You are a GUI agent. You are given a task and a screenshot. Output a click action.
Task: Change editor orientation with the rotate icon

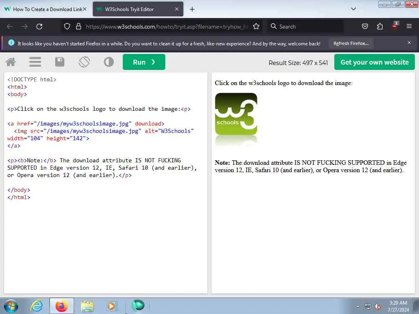pyautogui.click(x=84, y=62)
